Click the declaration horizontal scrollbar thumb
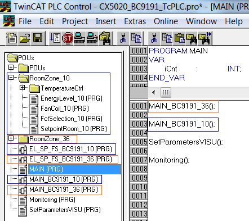The height and width of the screenshot is (221, 249). click(166, 92)
